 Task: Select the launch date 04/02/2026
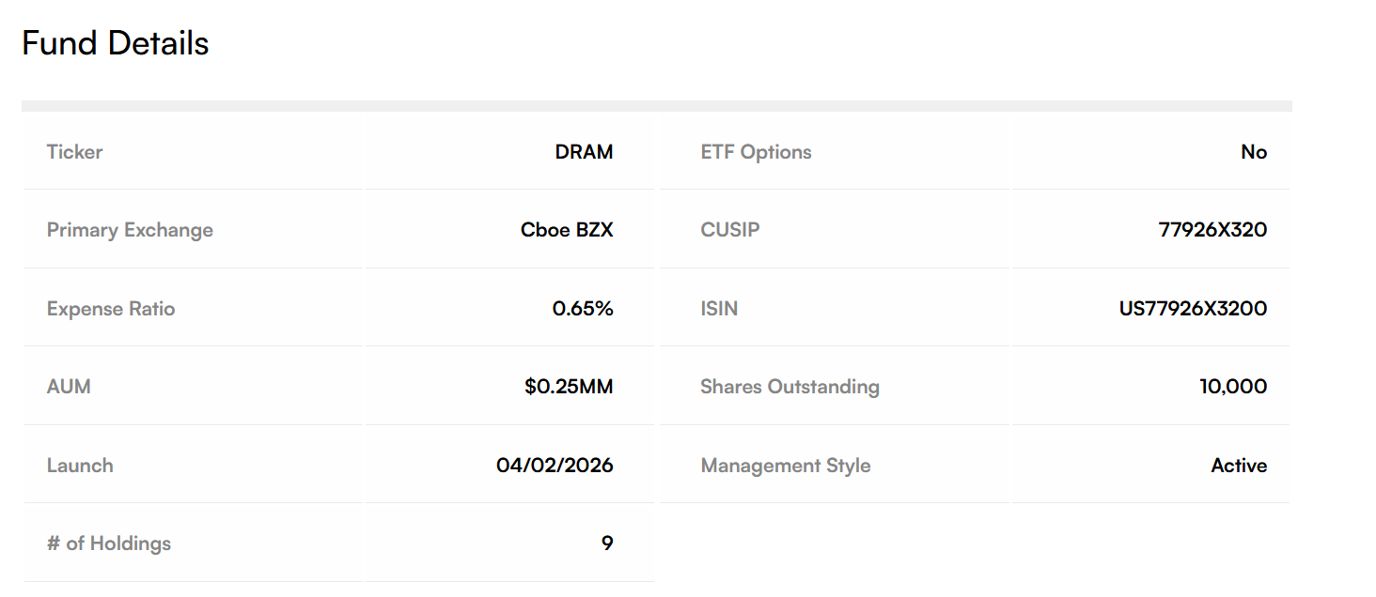555,466
